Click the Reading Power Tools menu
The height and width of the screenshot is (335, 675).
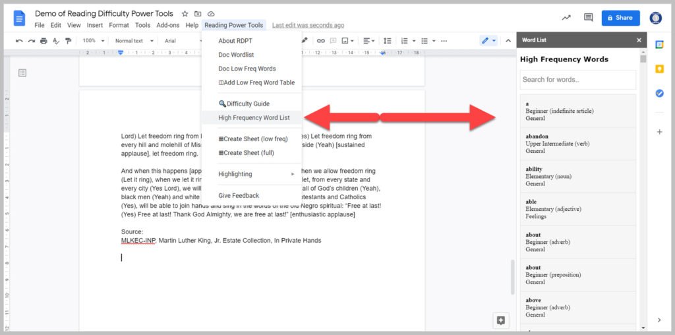(234, 26)
